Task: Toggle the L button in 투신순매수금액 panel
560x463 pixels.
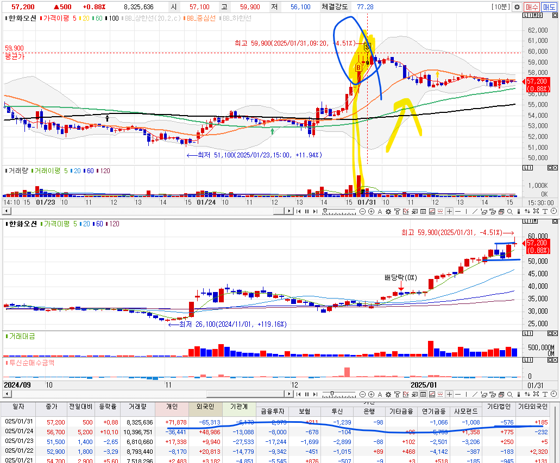Action: click(525, 360)
